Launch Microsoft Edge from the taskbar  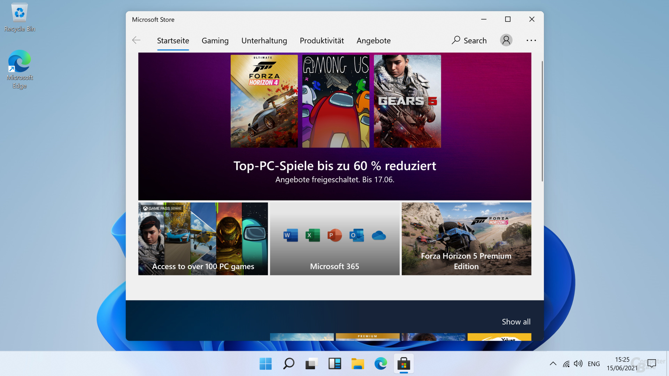point(380,364)
